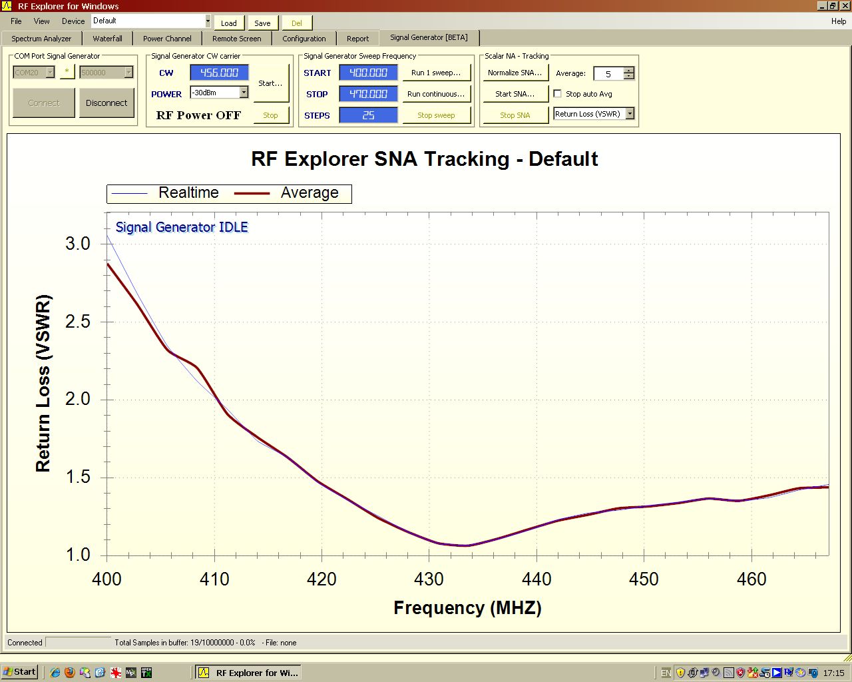852x682 pixels.
Task: Enable the Stop auto Avg checkbox
Action: [x=558, y=94]
